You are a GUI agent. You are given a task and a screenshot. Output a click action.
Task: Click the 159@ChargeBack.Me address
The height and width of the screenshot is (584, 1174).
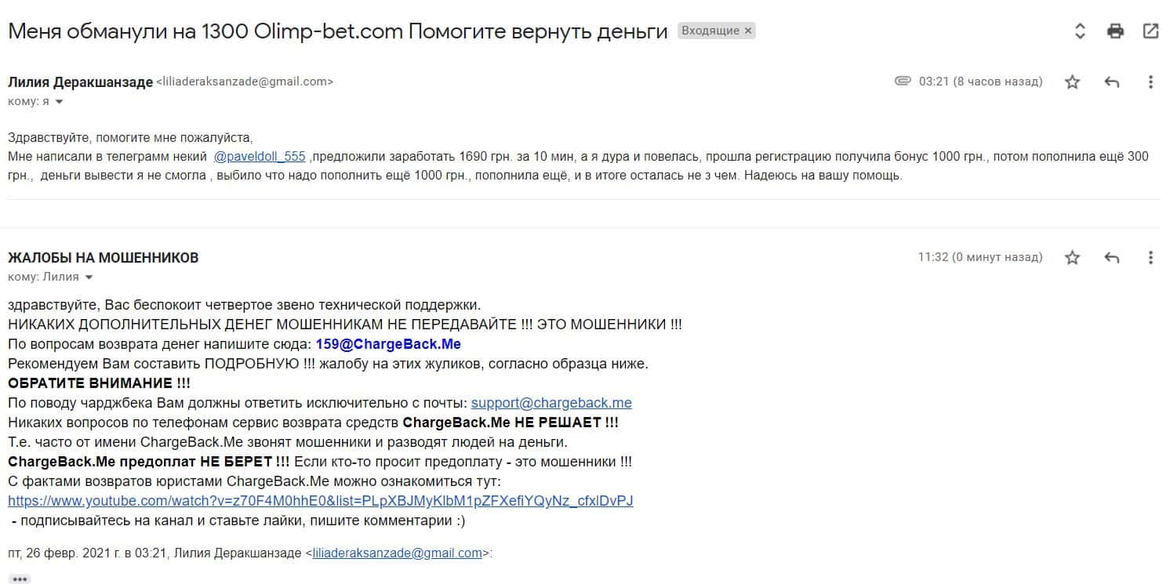pyautogui.click(x=388, y=344)
